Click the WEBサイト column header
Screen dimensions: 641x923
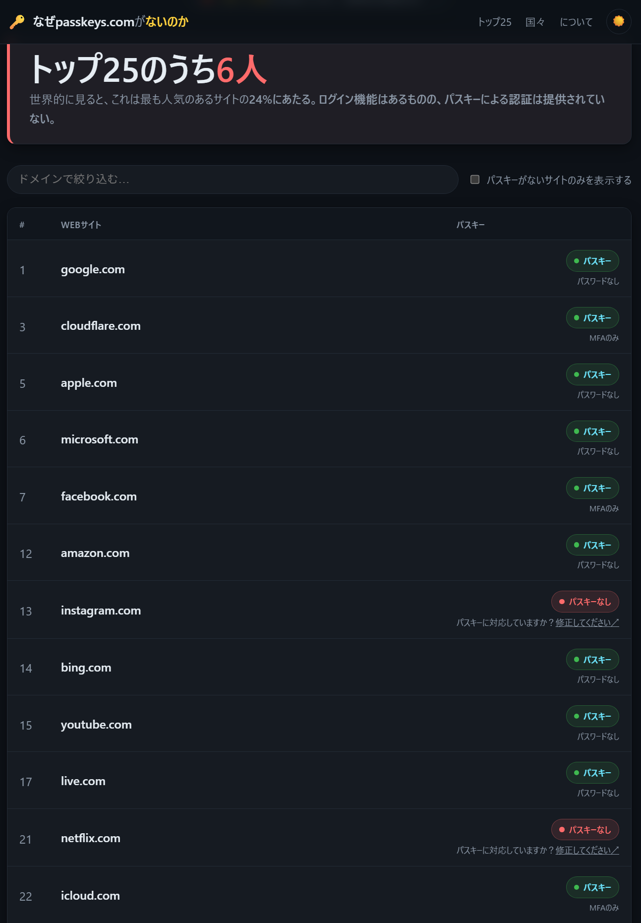pyautogui.click(x=81, y=225)
